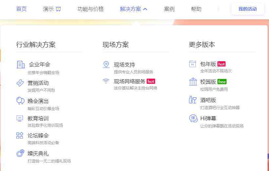The width and height of the screenshot is (269, 171).
Task: Click the 晚会演出 balloons icon
Action: [20, 101]
